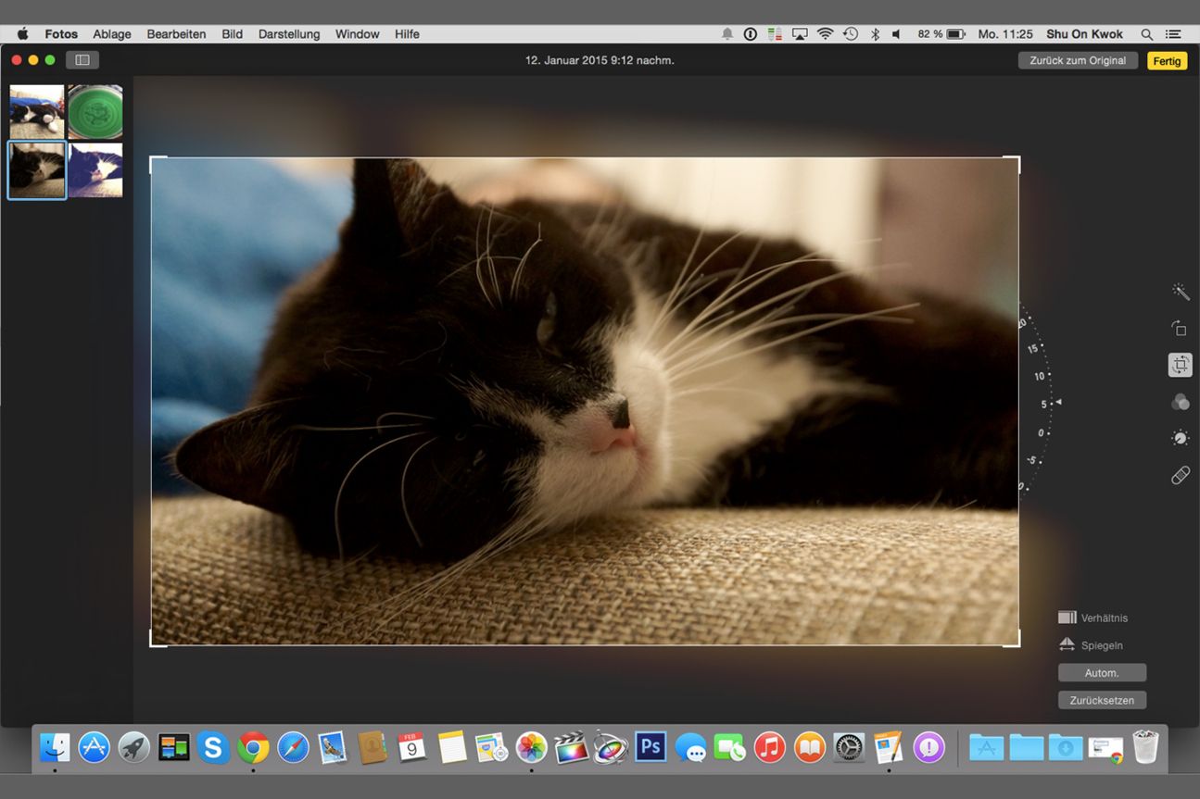Viewport: 1200px width, 799px height.
Task: Click the Photos app icon in Dock
Action: tap(532, 746)
